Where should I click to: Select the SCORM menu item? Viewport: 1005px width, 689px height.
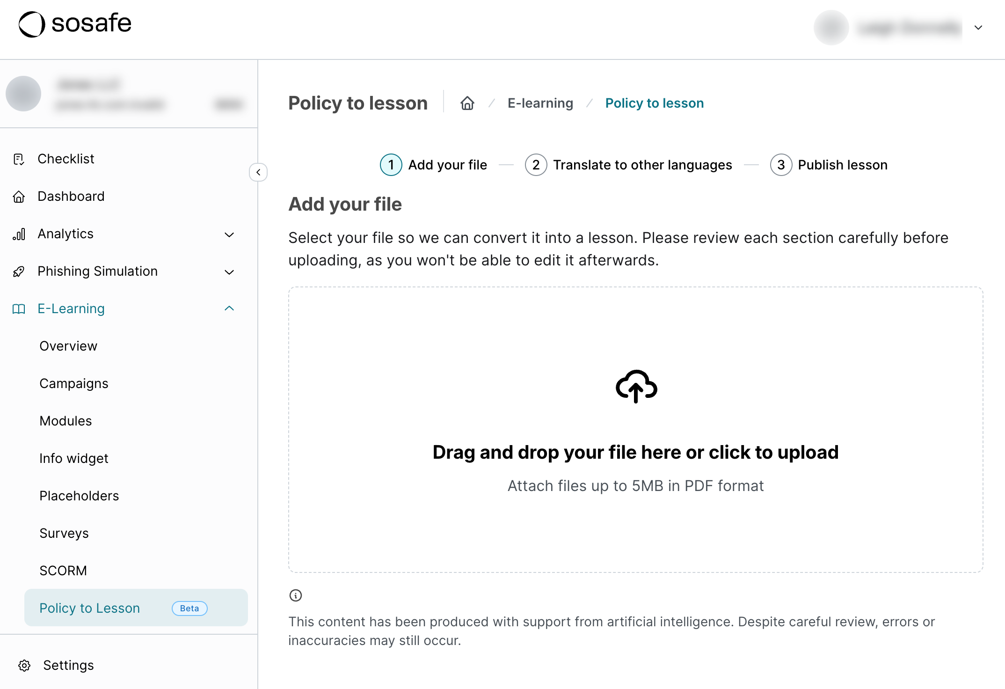click(x=63, y=571)
